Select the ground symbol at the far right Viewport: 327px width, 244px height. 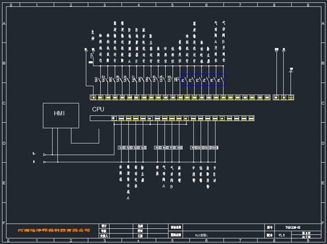point(291,69)
